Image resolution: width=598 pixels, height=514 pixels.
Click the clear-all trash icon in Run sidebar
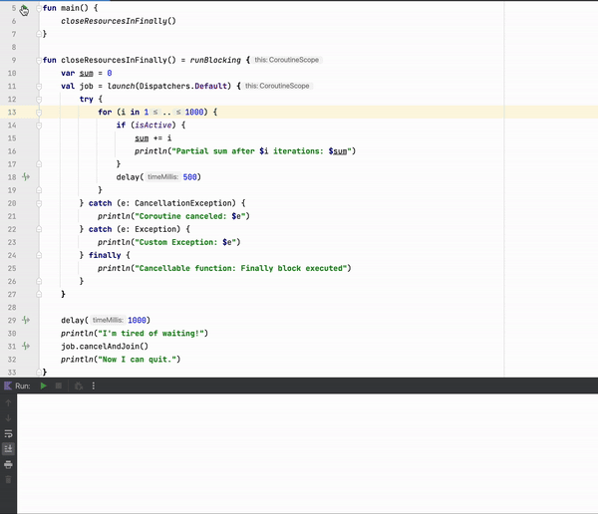9,479
